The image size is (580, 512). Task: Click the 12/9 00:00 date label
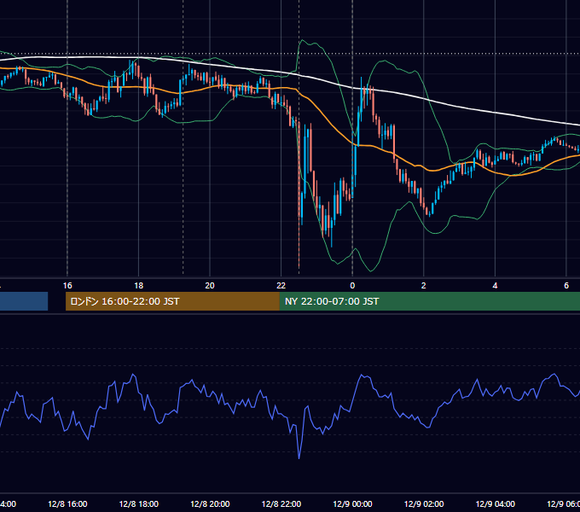tap(352, 503)
